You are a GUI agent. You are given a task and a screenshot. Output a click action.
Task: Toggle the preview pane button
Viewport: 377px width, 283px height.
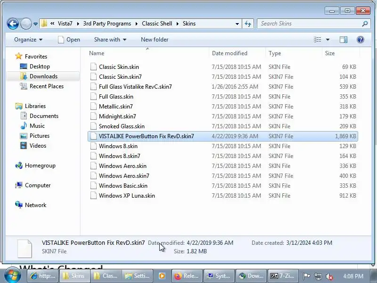click(344, 40)
